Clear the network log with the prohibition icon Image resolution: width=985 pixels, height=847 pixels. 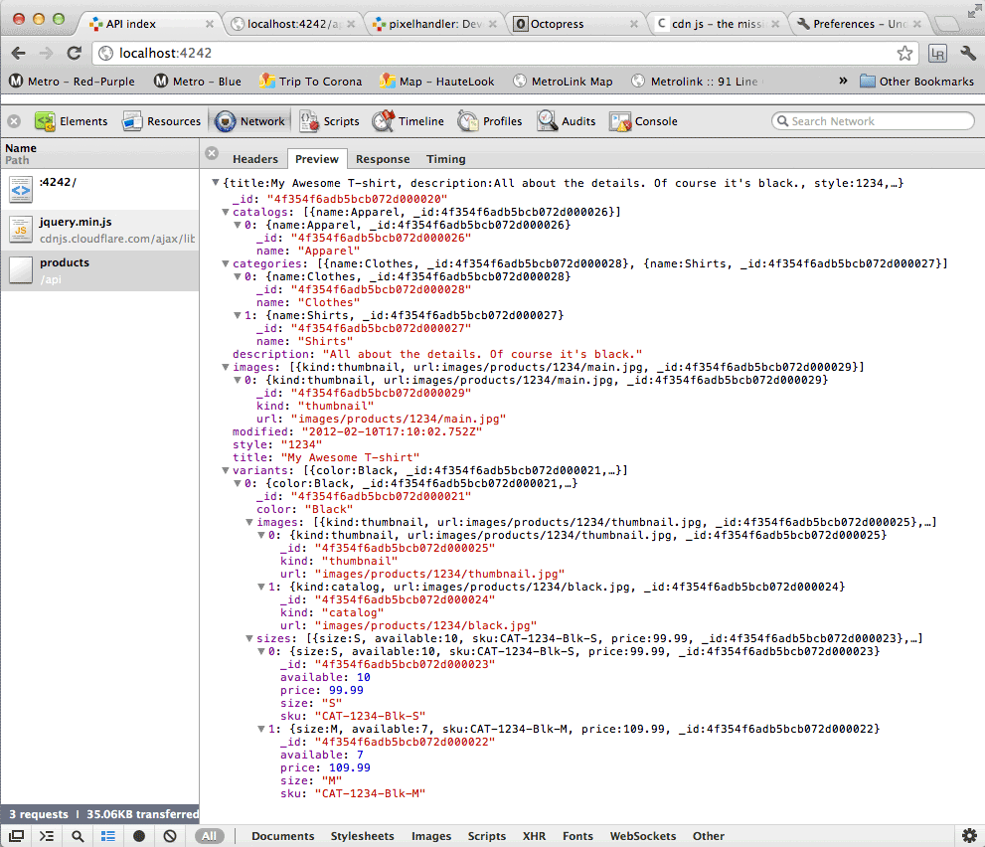(169, 836)
